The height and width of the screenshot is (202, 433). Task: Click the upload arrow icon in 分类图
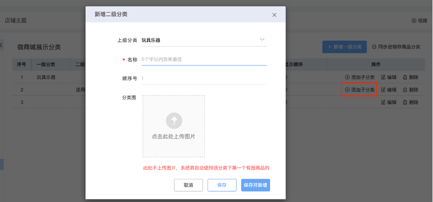click(x=173, y=120)
